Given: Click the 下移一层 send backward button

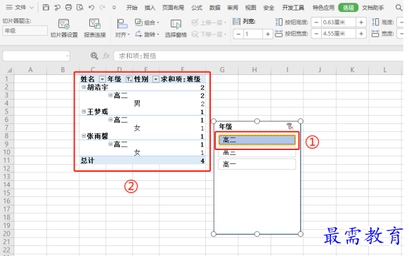Looking at the screenshot, I should click(x=209, y=34).
